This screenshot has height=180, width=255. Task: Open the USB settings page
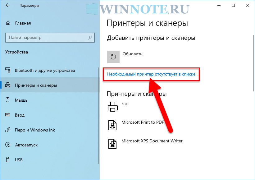point(49,160)
